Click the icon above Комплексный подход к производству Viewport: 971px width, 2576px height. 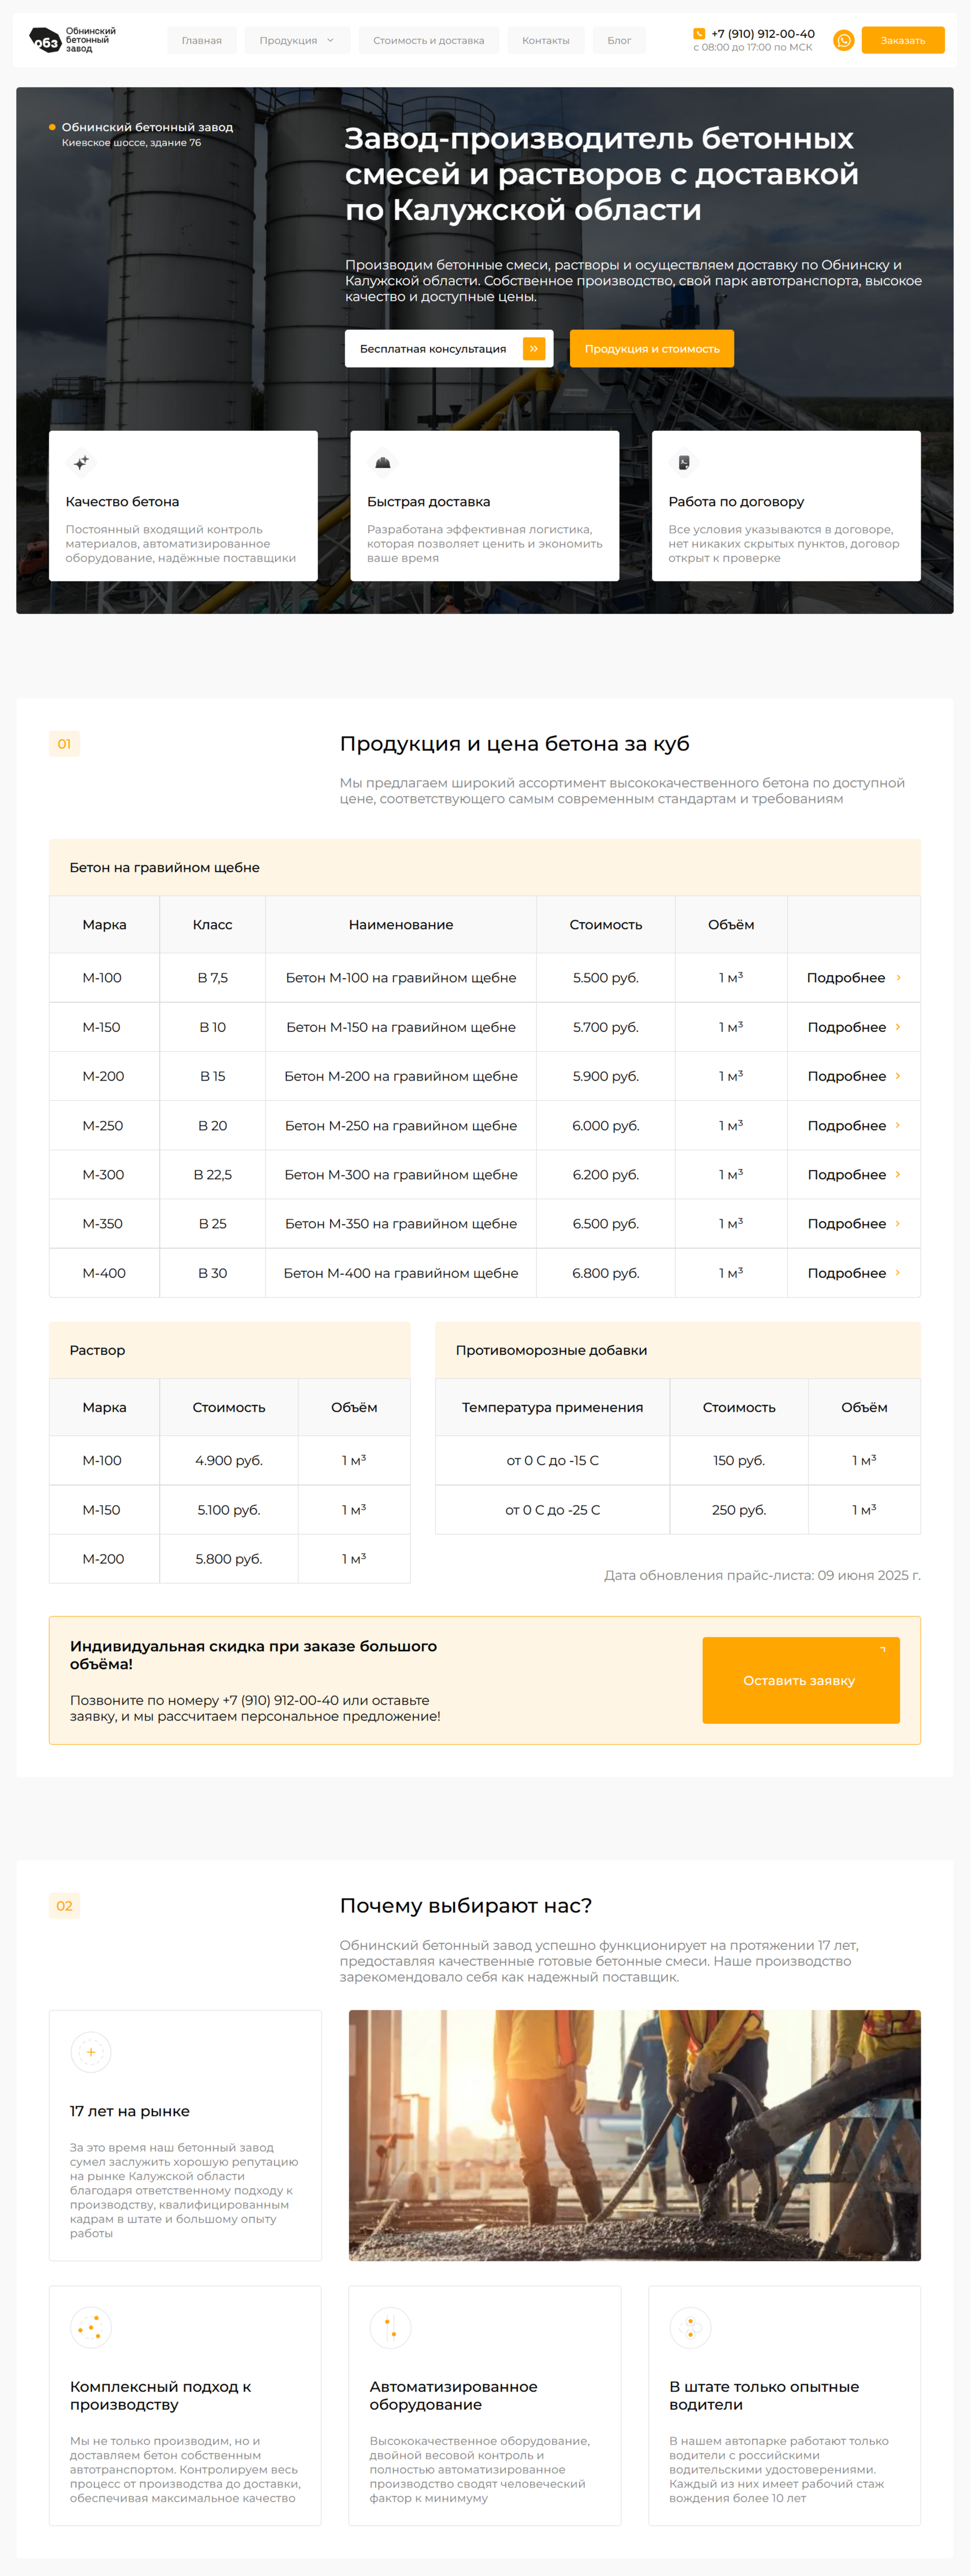[x=91, y=2327]
